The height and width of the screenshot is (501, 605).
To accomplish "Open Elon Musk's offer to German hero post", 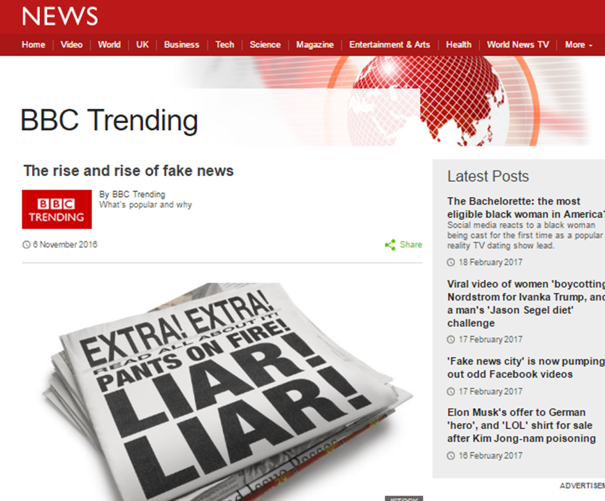I will click(522, 426).
